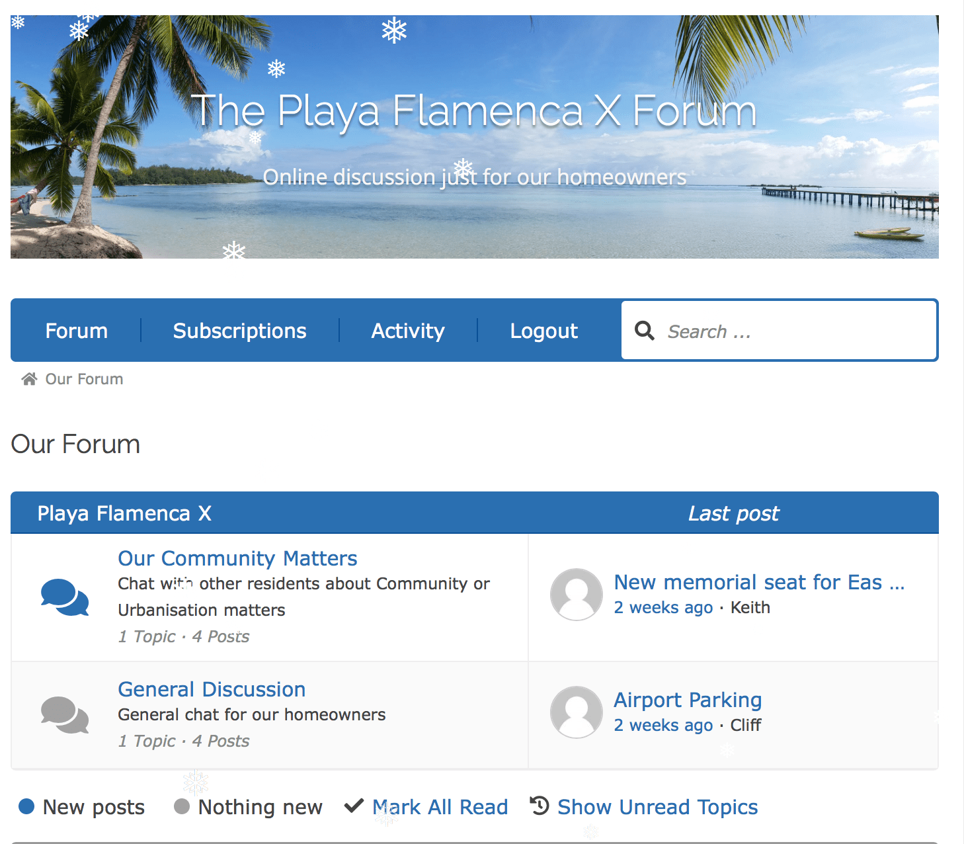Click the home icon in breadcrumb
Screen dimensions: 964x844
29,379
